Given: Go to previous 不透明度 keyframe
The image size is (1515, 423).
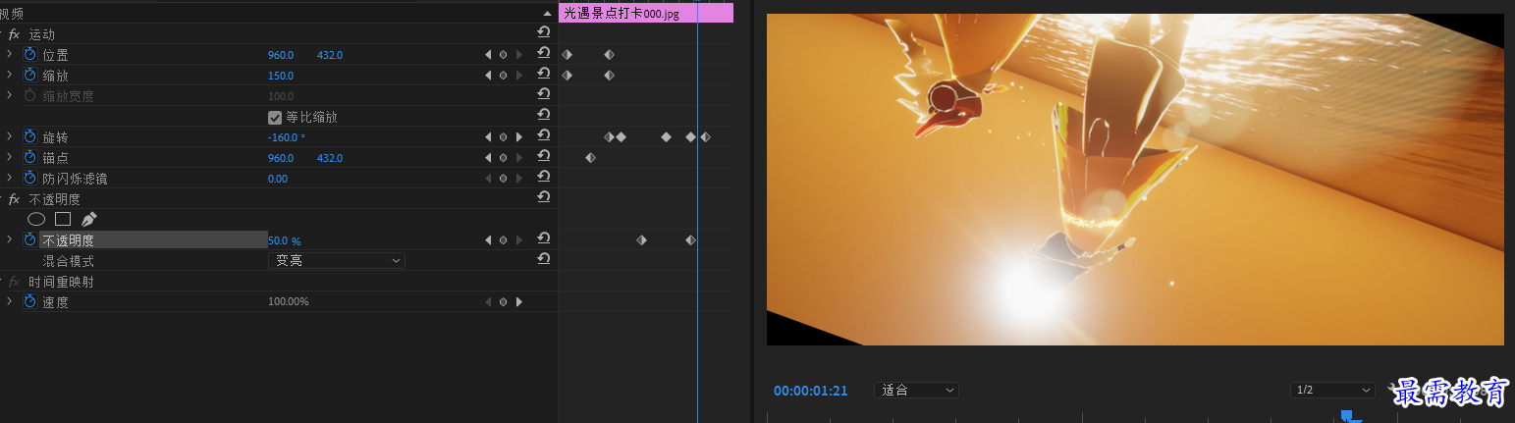Looking at the screenshot, I should [488, 240].
